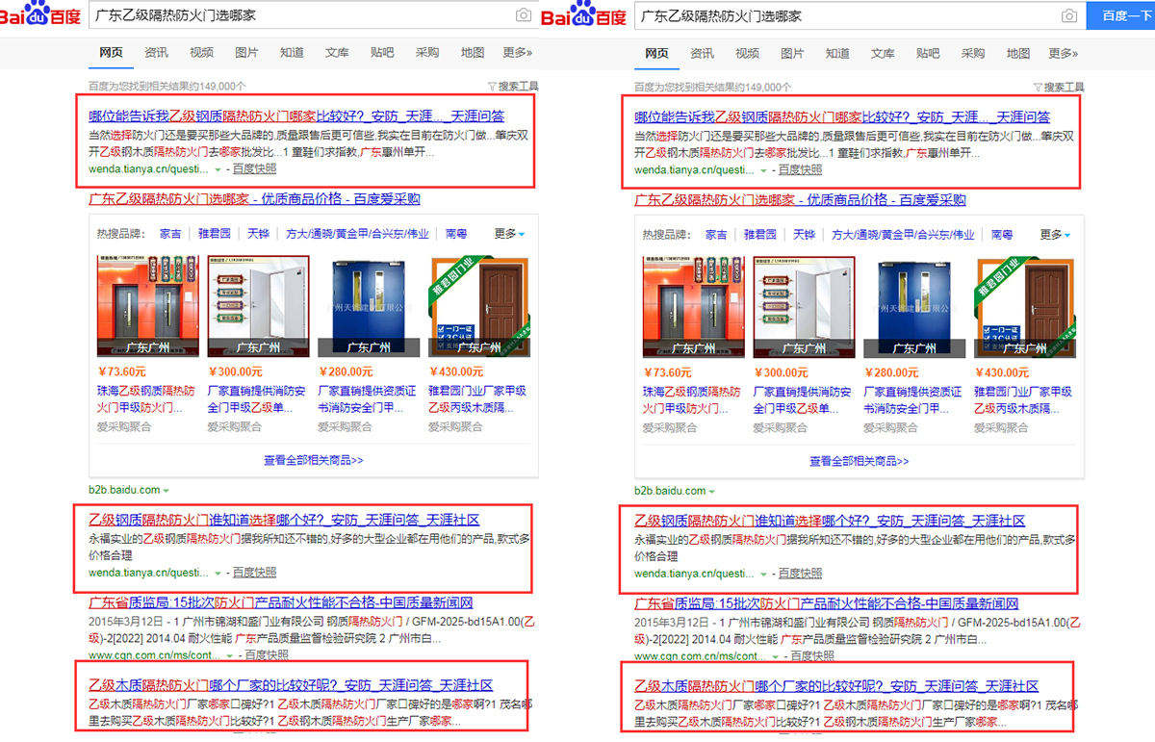1155x742 pixels.
Task: Switch to 视频 tab on the left page
Action: tap(201, 53)
